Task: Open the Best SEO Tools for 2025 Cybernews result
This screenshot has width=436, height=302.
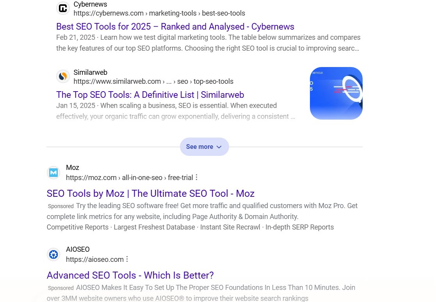Action: click(x=175, y=26)
